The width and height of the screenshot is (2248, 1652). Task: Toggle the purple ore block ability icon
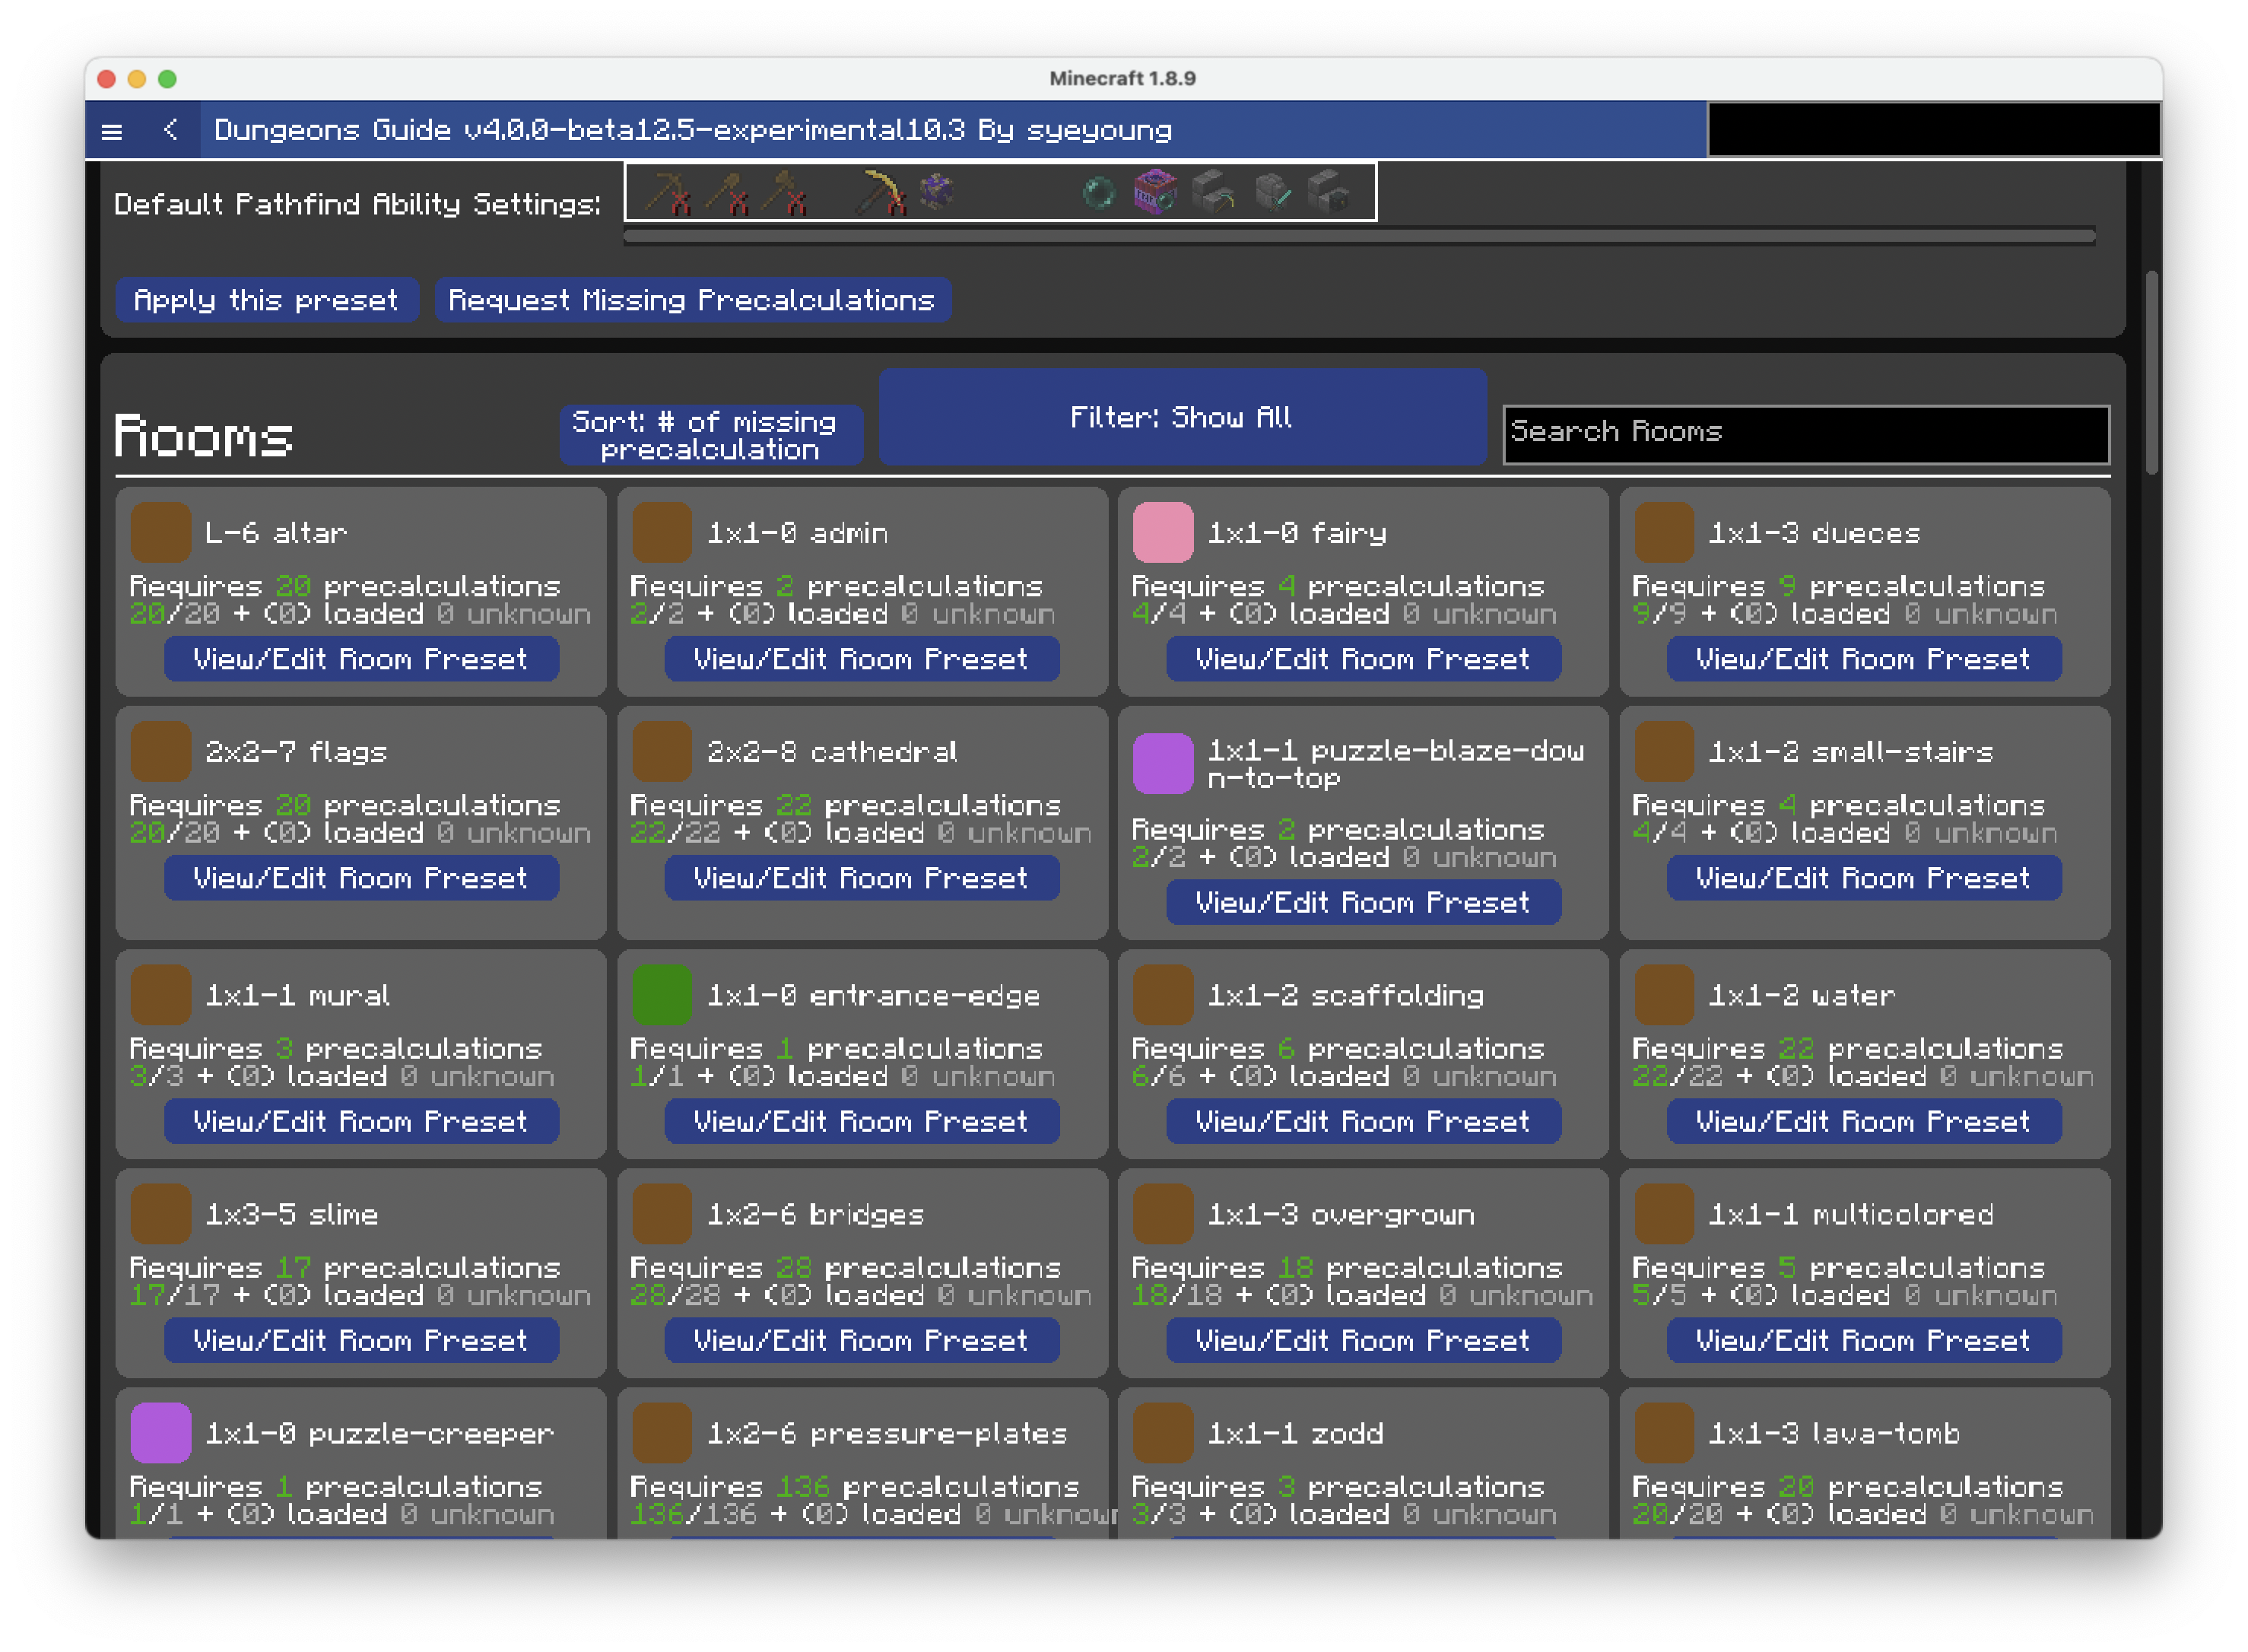coord(937,190)
